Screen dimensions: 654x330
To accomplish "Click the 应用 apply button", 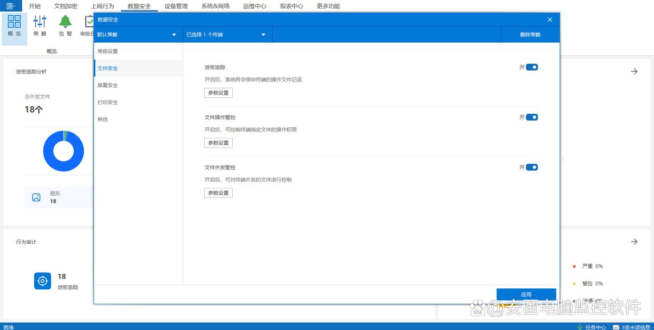I will coord(526,294).
